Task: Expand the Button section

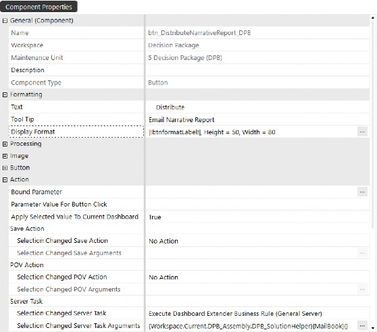Action: (5, 168)
